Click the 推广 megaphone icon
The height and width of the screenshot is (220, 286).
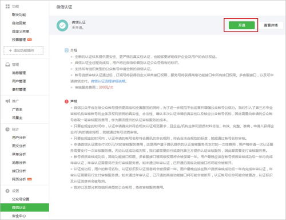click(7, 101)
